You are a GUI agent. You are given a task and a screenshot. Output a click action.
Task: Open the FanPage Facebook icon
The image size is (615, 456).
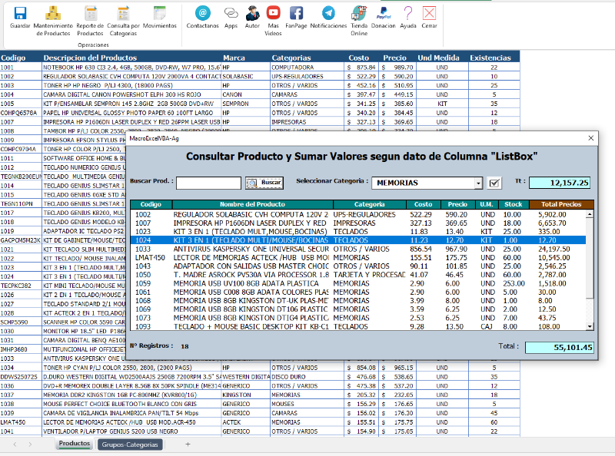point(296,13)
